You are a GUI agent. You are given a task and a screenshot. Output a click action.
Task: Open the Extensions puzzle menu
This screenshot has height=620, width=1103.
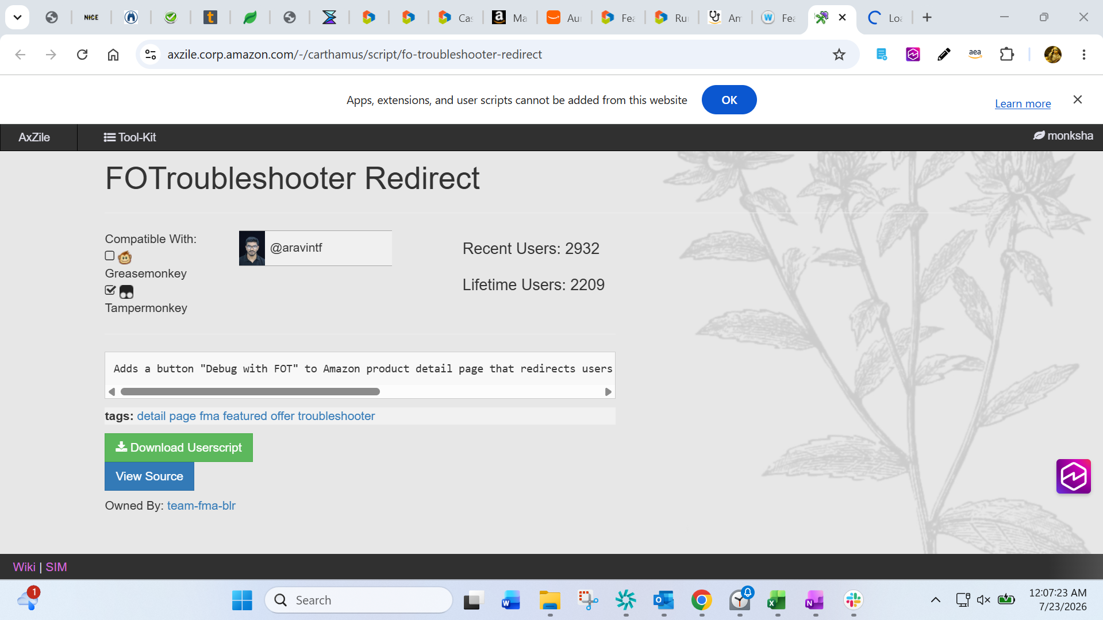[x=1006, y=55]
